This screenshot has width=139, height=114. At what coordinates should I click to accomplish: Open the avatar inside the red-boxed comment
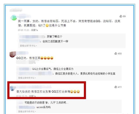12,89
